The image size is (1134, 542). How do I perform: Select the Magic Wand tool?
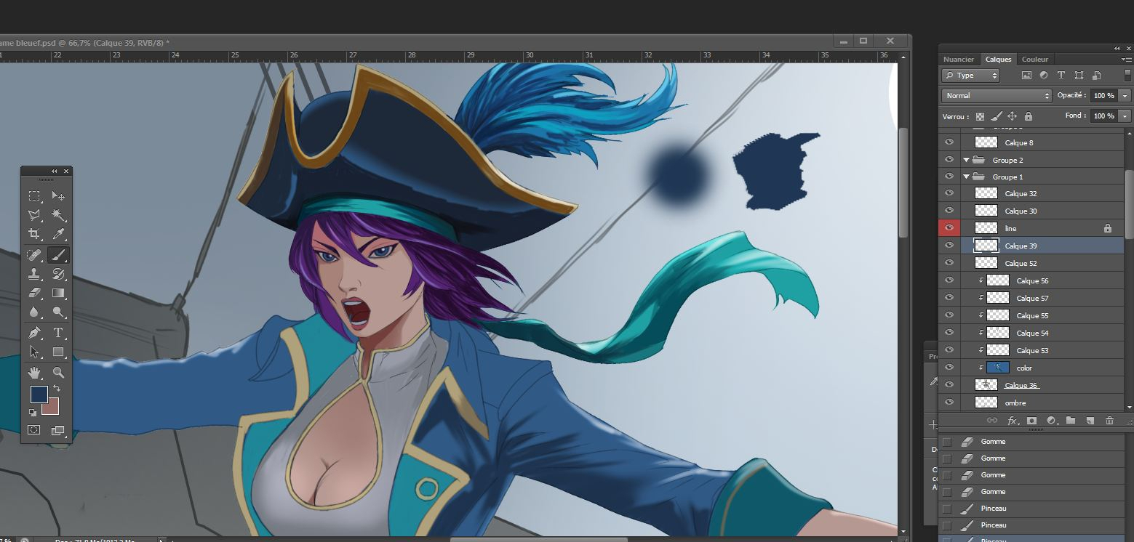[58, 215]
